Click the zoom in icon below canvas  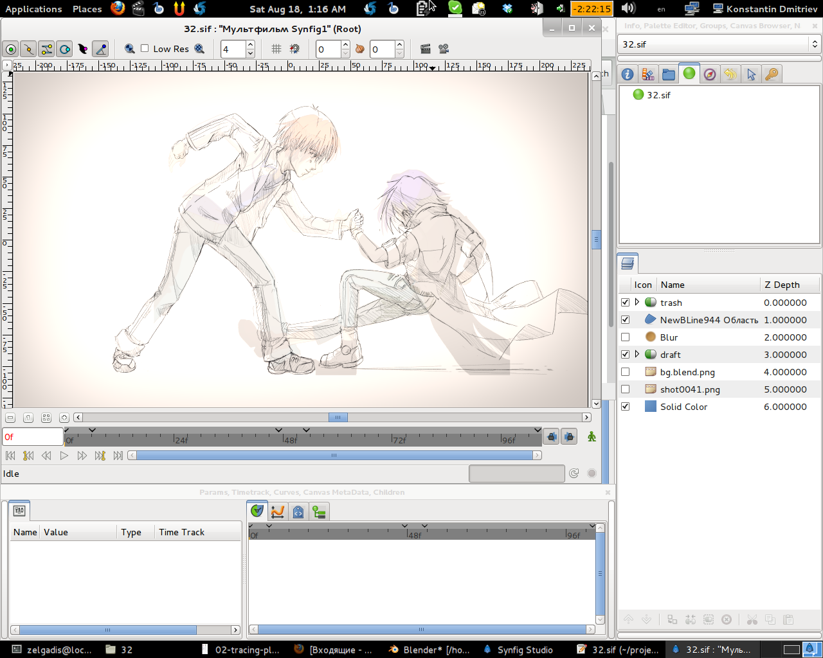point(64,418)
